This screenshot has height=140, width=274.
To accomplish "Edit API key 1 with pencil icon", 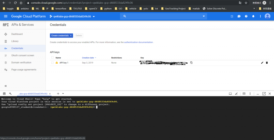I will click(262, 63).
